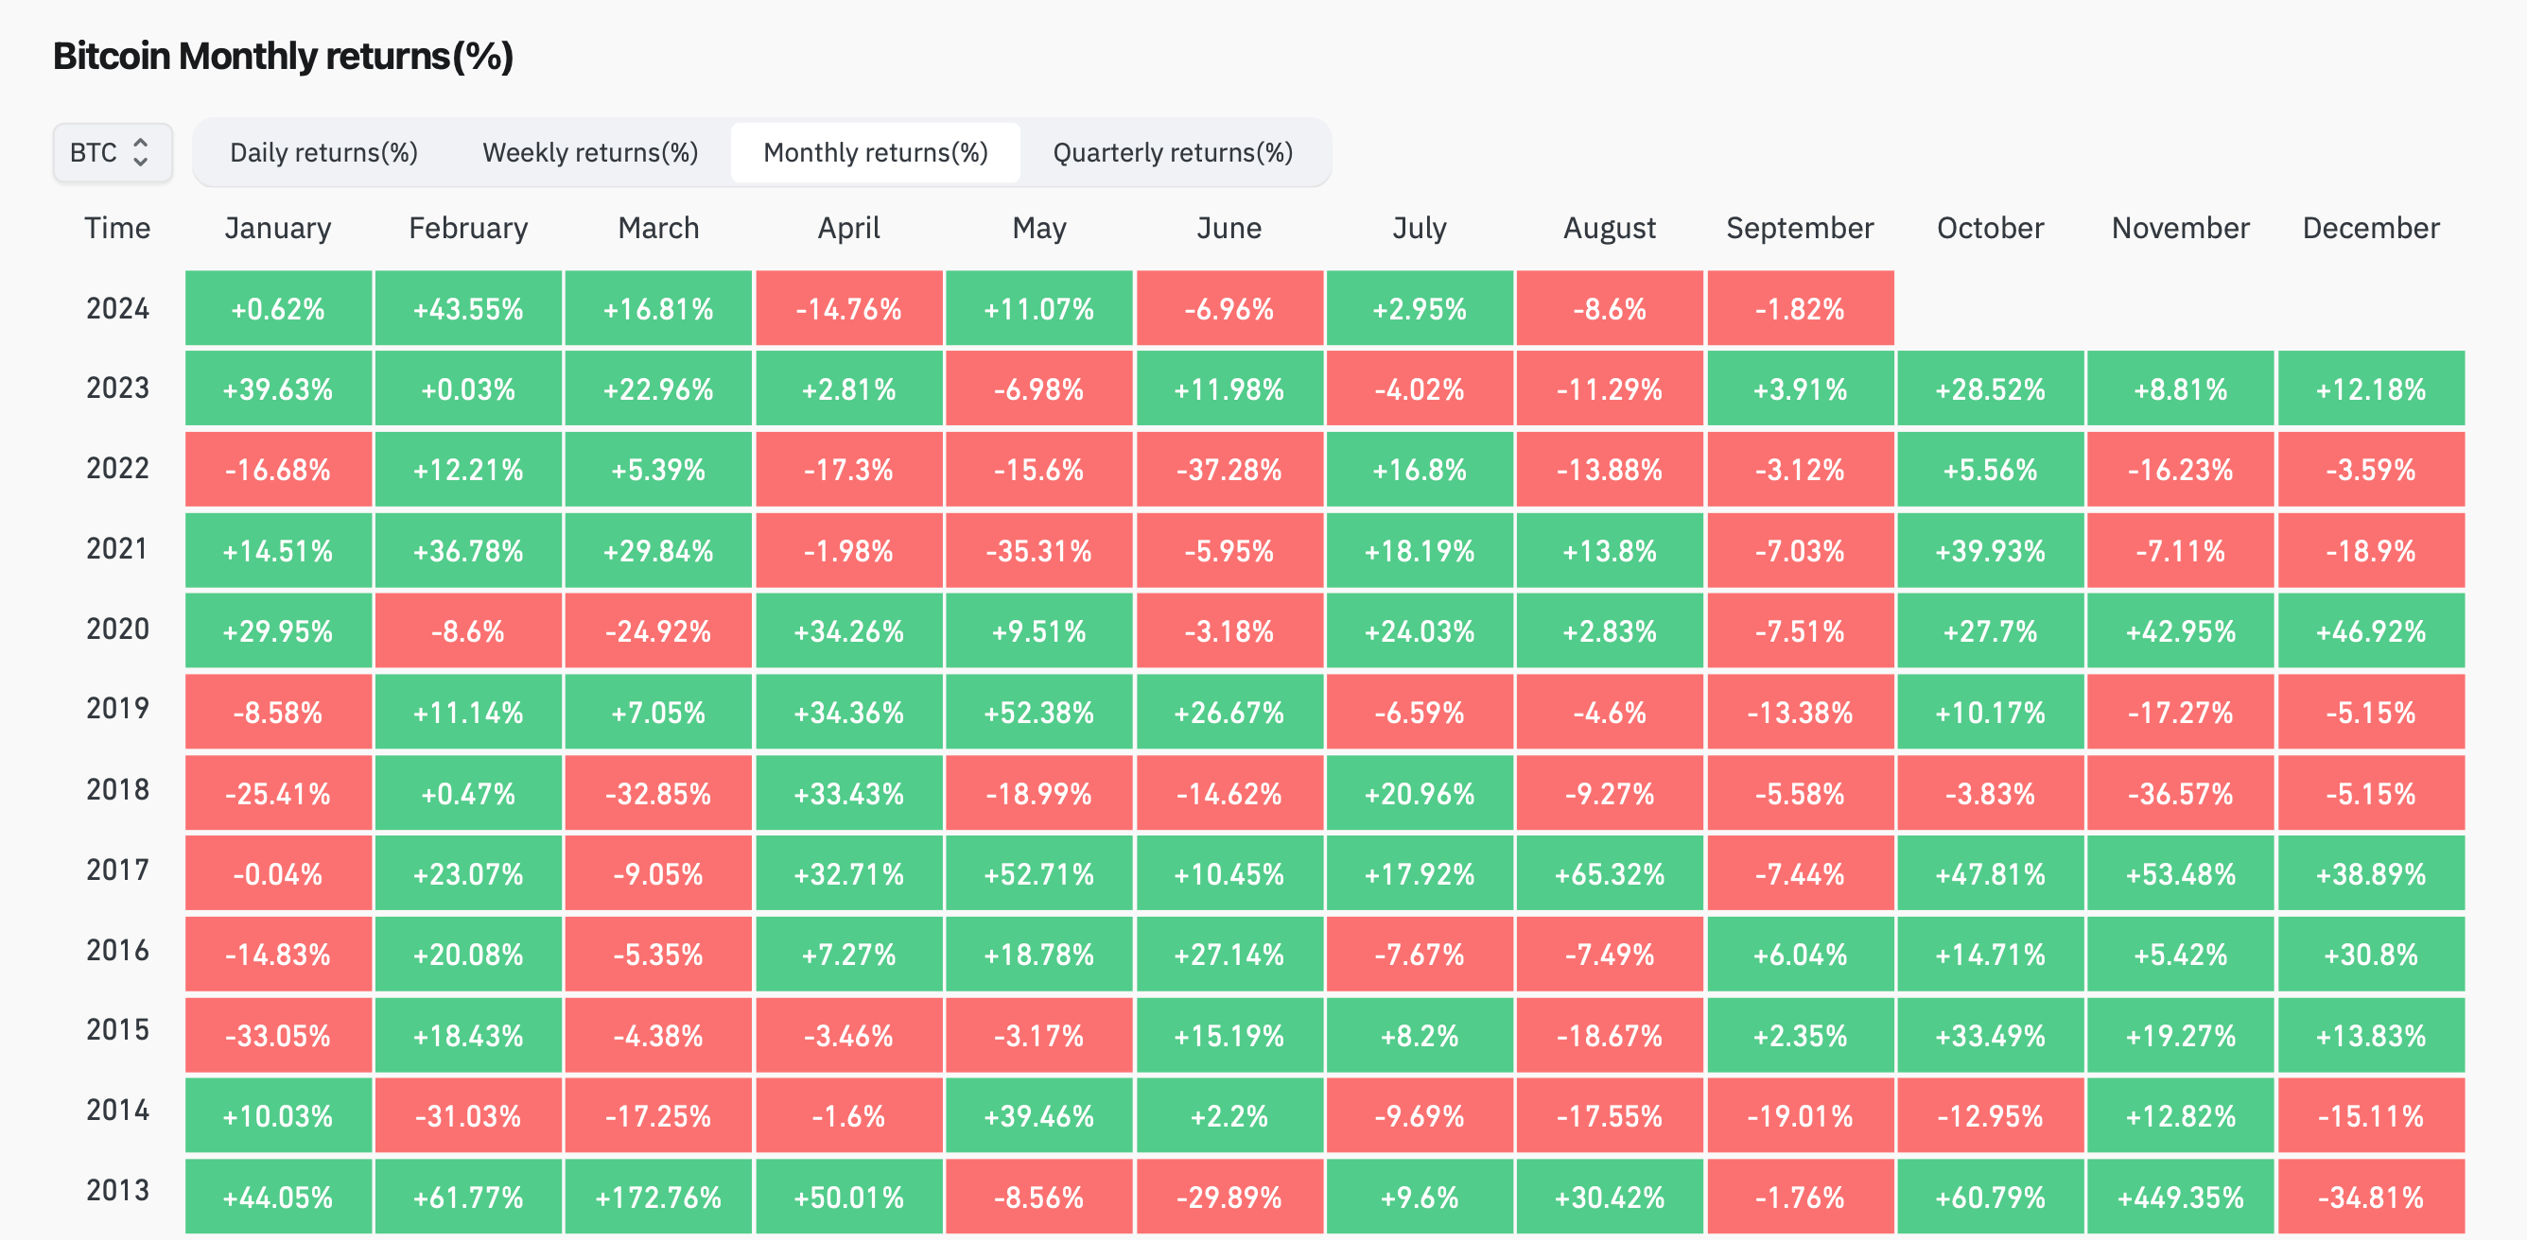Click the 2013 November +449.35% cell
This screenshot has height=1240, width=2527.
point(2180,1197)
